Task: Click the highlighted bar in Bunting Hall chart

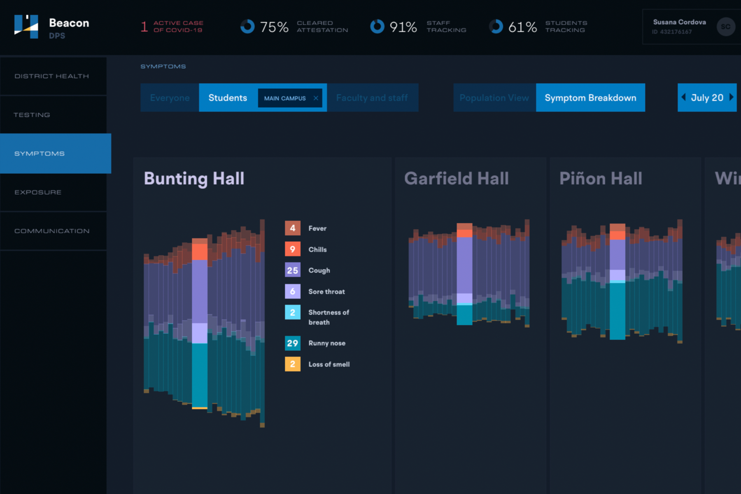Action: [x=200, y=324]
